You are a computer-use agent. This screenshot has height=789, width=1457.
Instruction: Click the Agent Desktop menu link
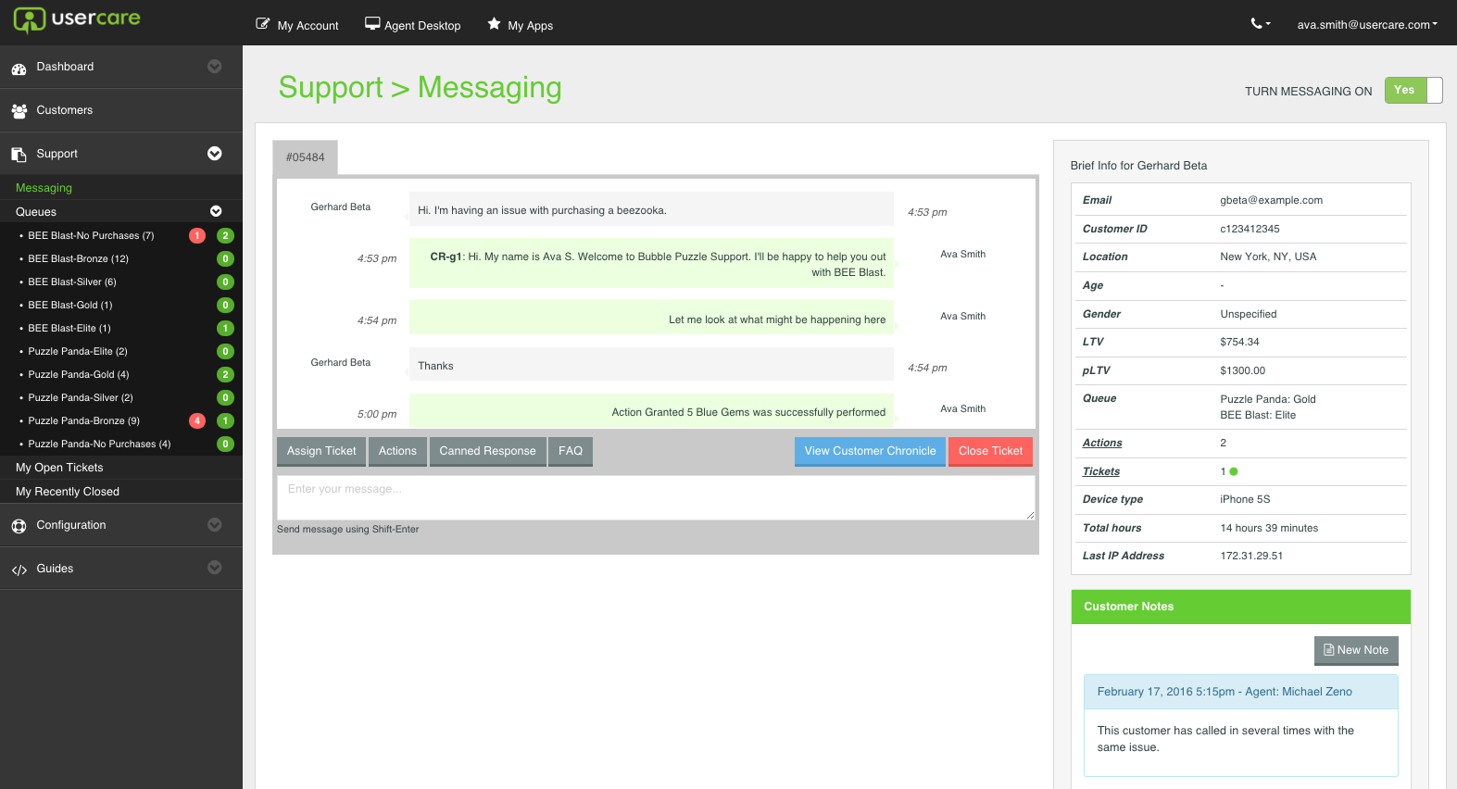(422, 26)
